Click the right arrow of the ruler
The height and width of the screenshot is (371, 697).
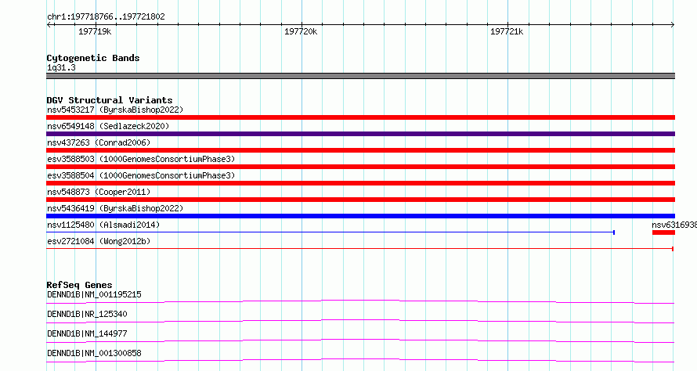click(x=673, y=24)
